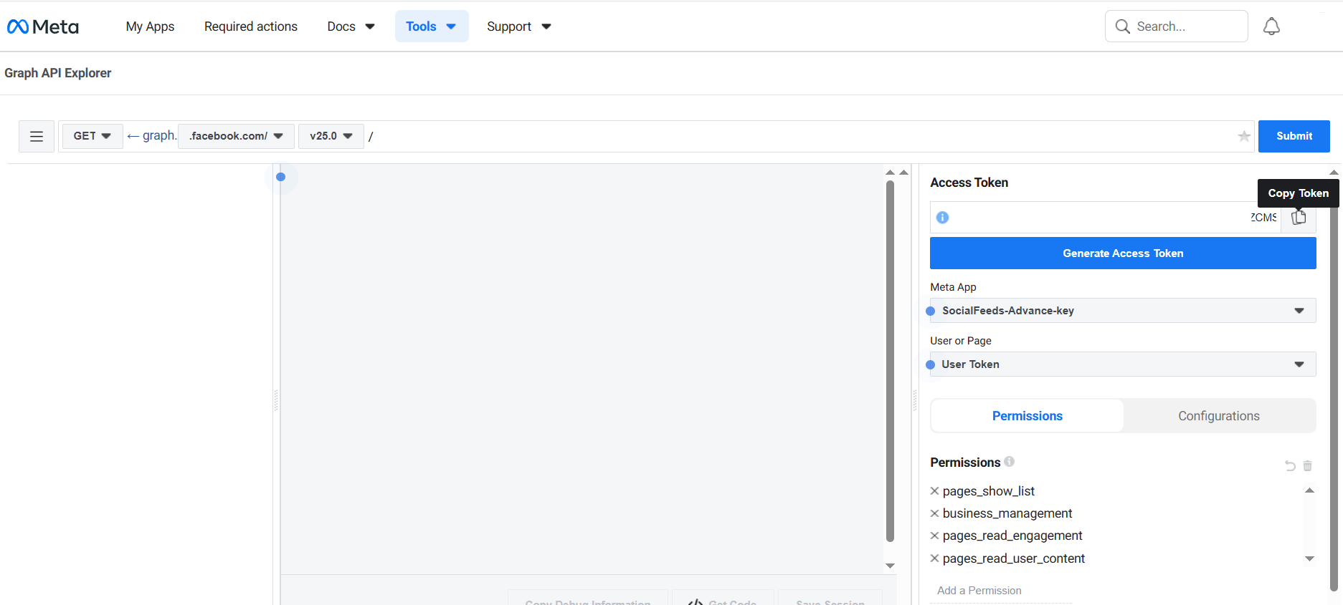
Task: Copy the access token to clipboard
Action: (1299, 218)
